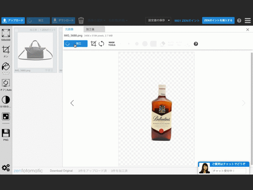The image size is (253, 190).
Task: Click the ダウンロード download button
Action: pyautogui.click(x=63, y=21)
